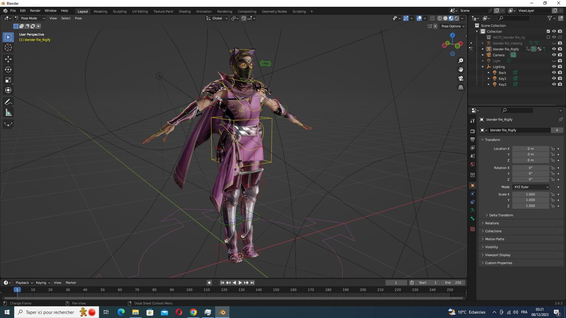
Task: Toggle X-ray mode
Action: coord(432,18)
